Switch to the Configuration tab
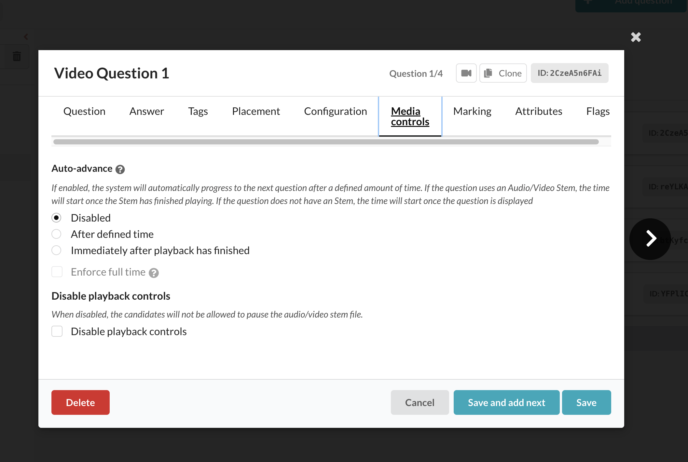688x462 pixels. pyautogui.click(x=335, y=111)
